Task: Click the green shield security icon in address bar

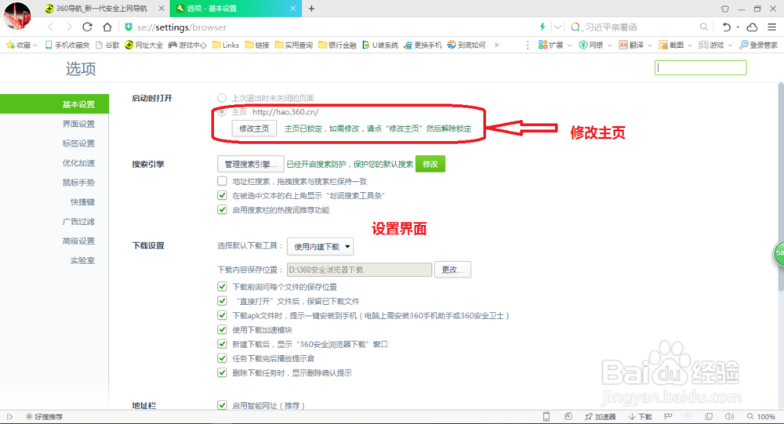Action: pos(129,27)
